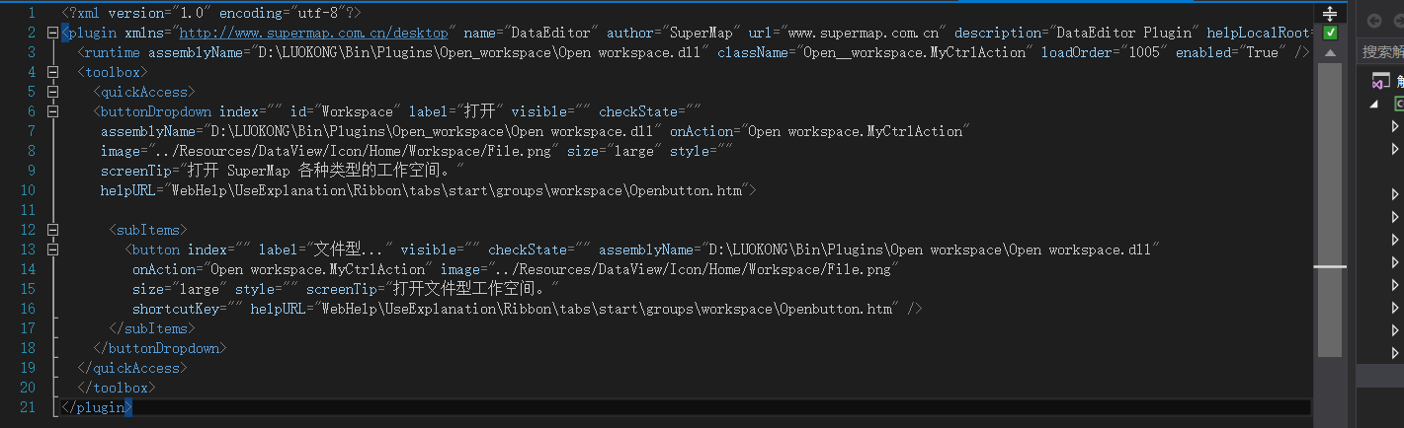Select the C# project icon in tree

[1398, 104]
